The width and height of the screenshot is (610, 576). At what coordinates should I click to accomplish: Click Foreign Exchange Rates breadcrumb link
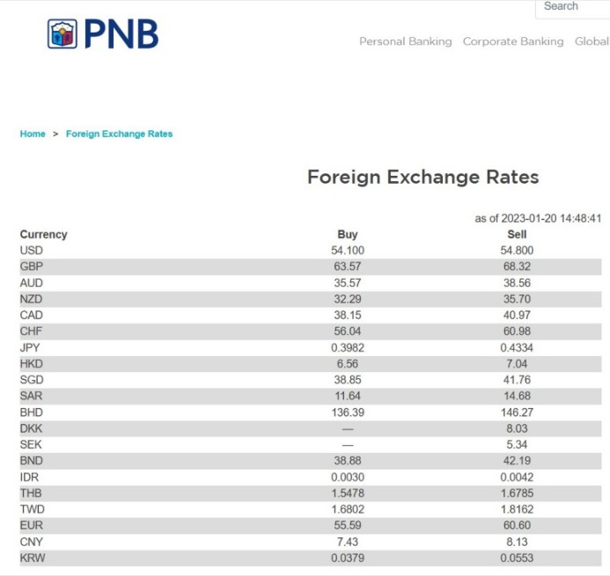[x=119, y=134]
